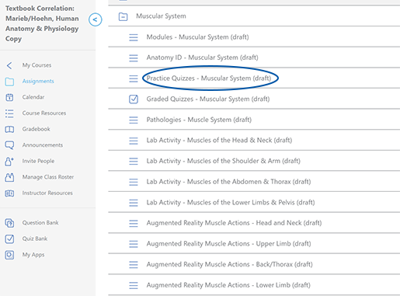Image resolution: width=400 pixels, height=296 pixels.
Task: Click the Gradebook book icon
Action: pyautogui.click(x=9, y=129)
